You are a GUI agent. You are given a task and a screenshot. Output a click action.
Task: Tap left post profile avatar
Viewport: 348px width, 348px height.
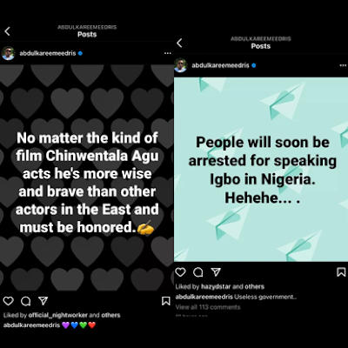[8, 53]
